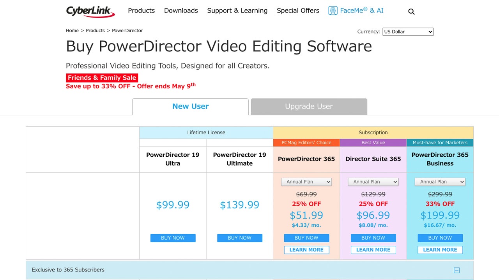Buy PowerDirector 19 Ultimate now

[x=240, y=238]
